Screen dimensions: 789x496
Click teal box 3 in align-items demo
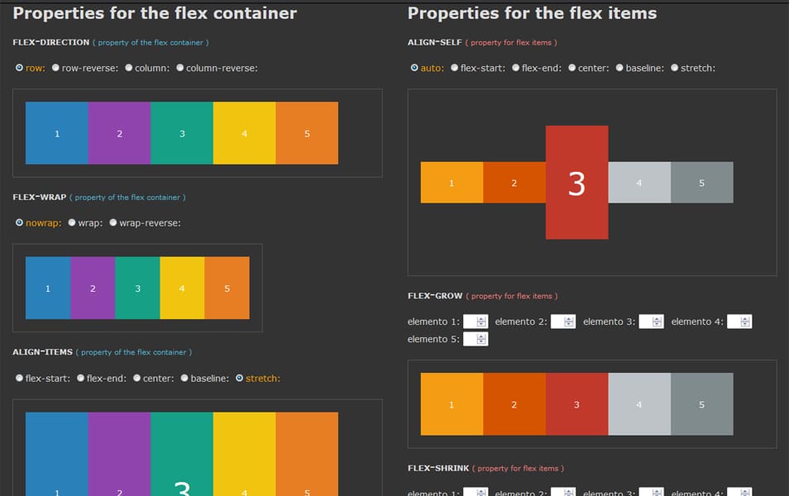point(182,454)
